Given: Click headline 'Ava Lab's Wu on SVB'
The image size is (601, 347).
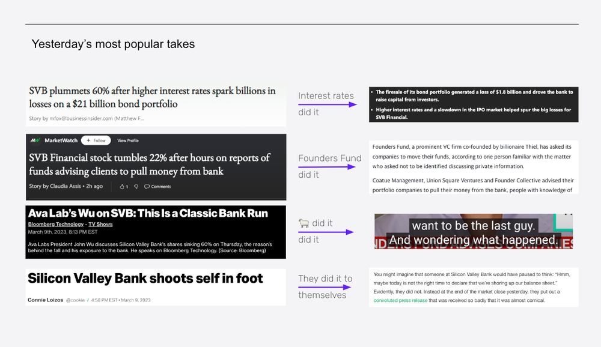Looking at the screenshot, I should click(x=148, y=213).
